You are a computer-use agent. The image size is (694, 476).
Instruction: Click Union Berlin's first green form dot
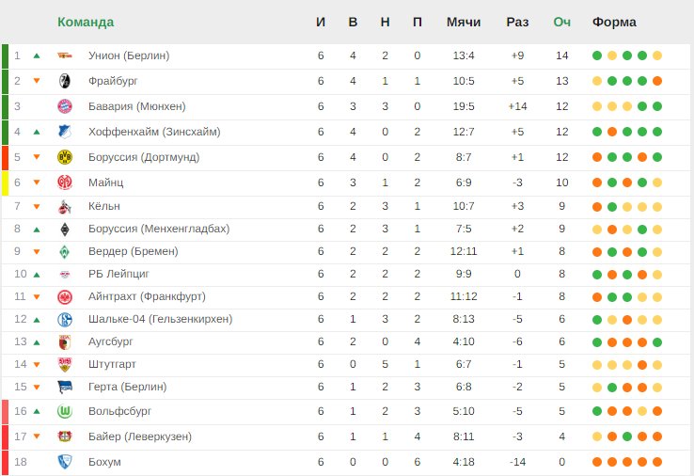[x=597, y=56]
